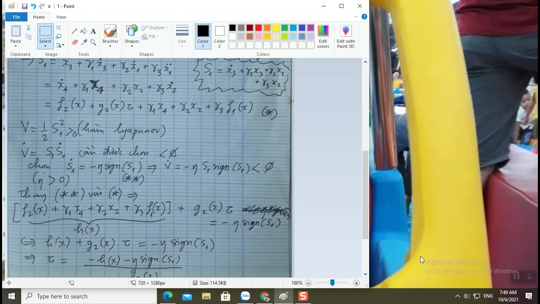
Task: Click the zoom slider handle
Action: coord(332,283)
